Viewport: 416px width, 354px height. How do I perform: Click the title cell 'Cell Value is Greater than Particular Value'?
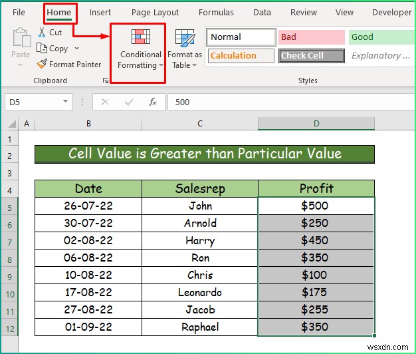pyautogui.click(x=205, y=154)
